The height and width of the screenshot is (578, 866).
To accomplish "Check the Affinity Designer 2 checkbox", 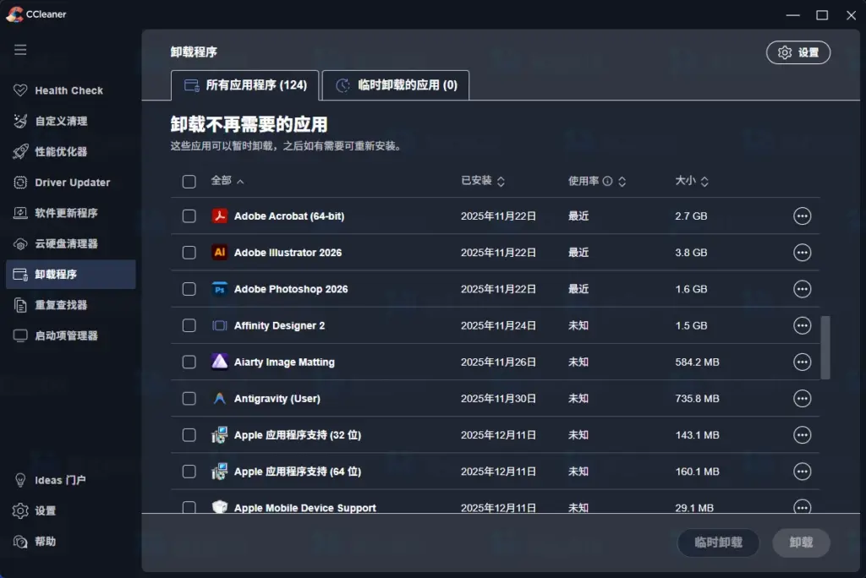I will (189, 325).
